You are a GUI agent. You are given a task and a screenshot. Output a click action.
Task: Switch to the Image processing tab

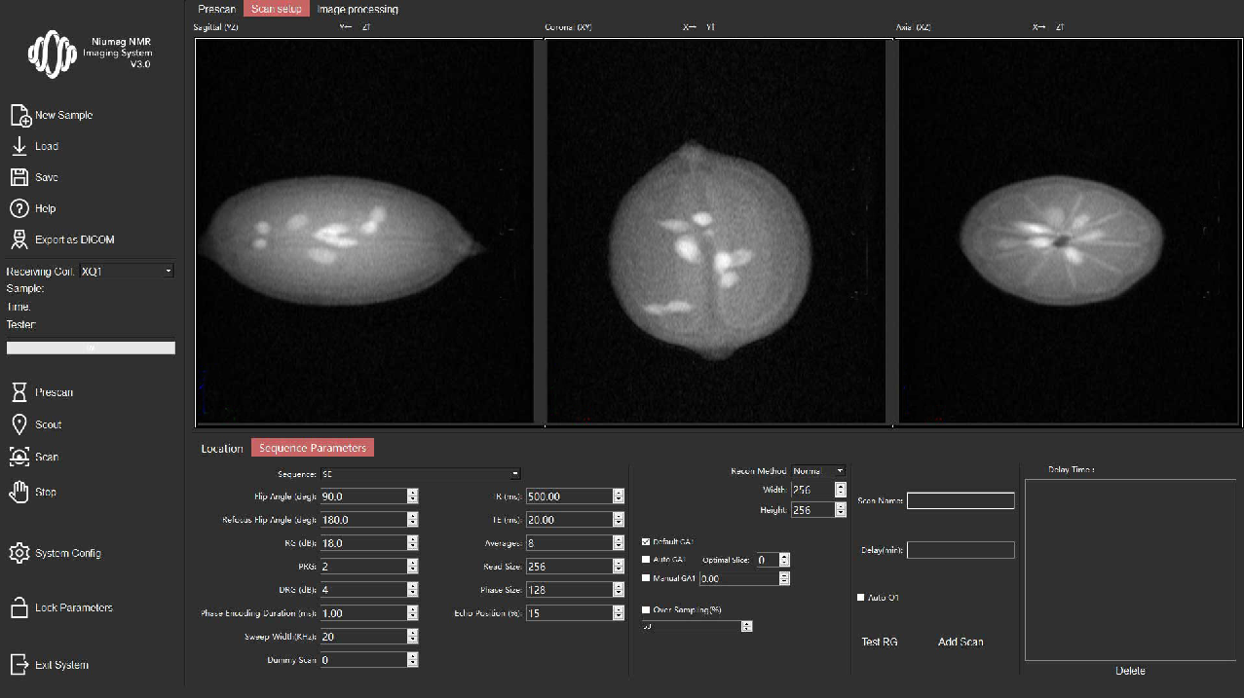click(x=358, y=9)
